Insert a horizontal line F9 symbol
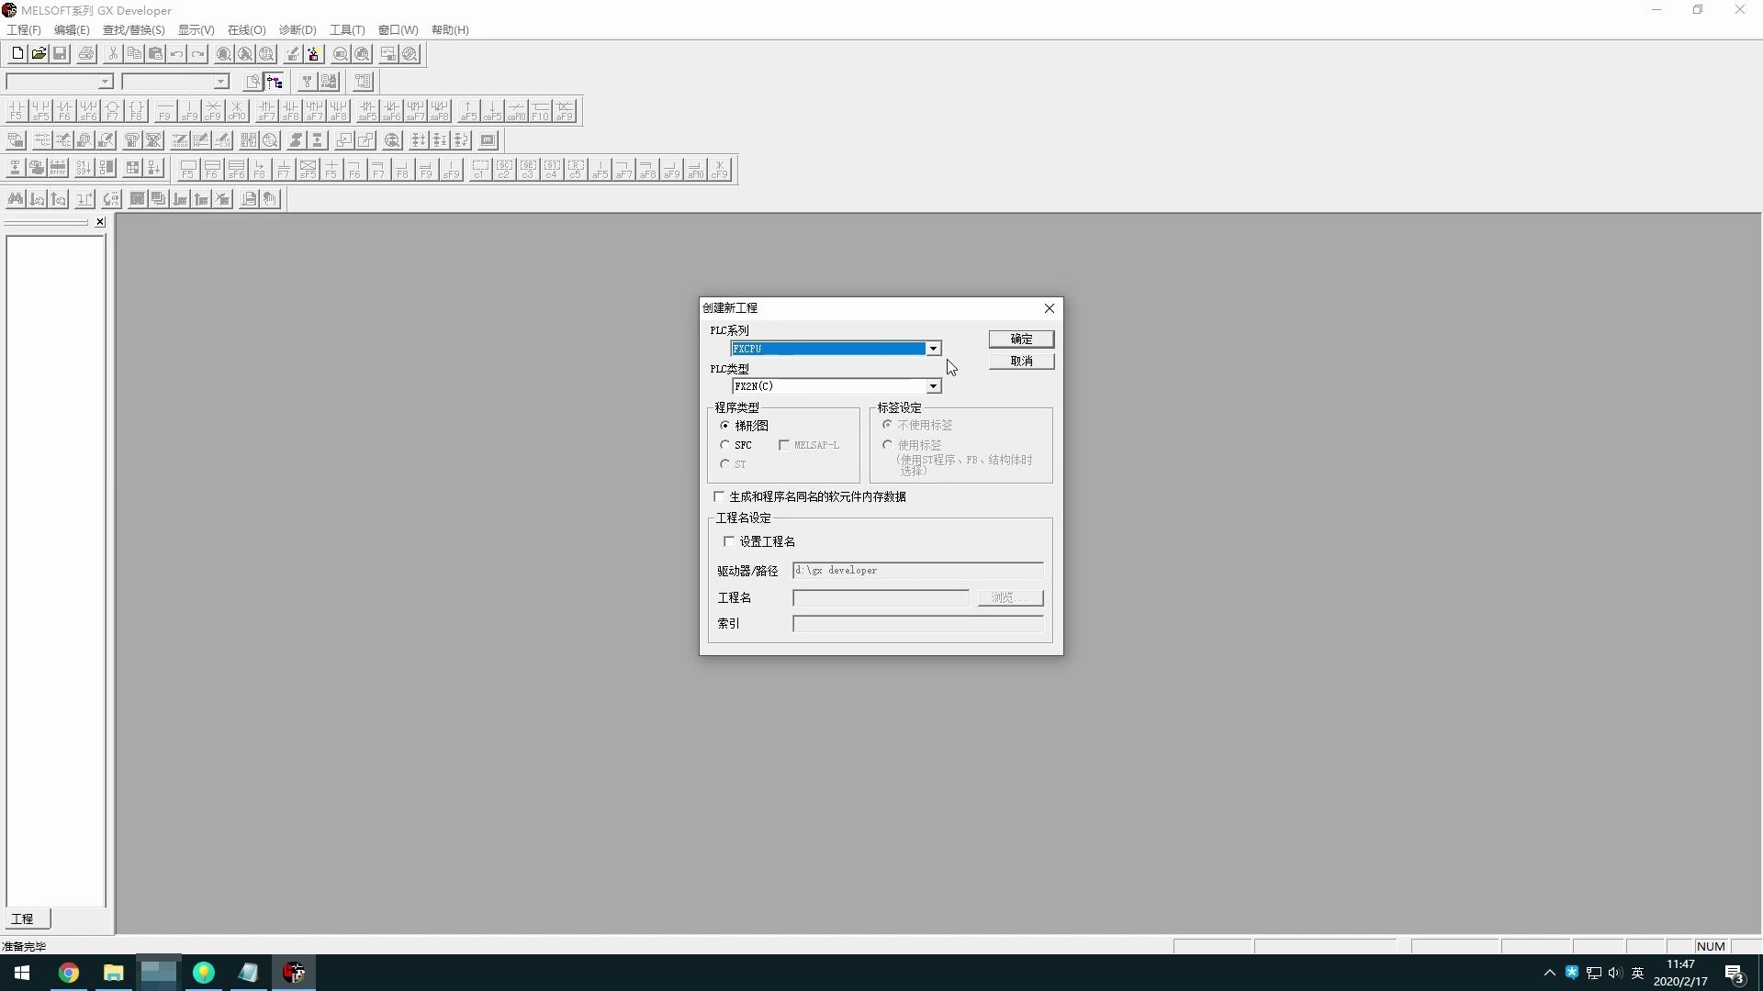 click(163, 110)
